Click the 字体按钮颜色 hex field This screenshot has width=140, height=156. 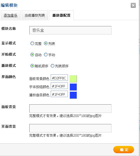59,86
